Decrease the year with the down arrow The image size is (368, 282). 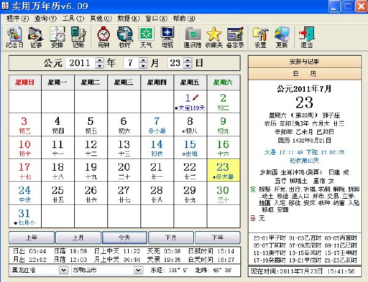point(99,66)
